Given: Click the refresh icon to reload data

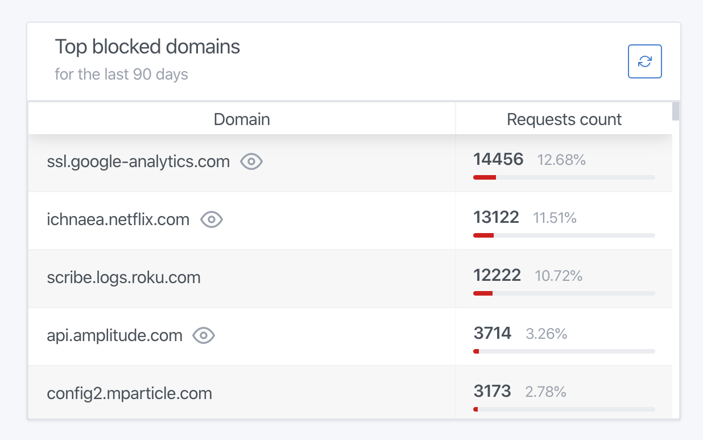Looking at the screenshot, I should coord(644,61).
